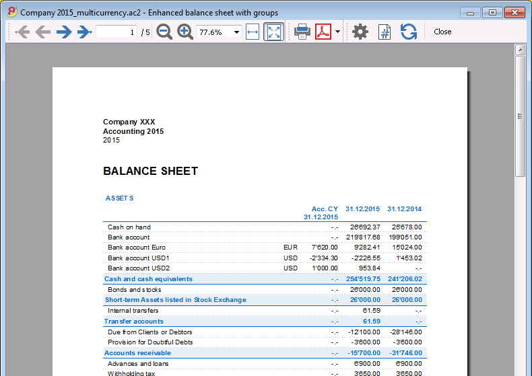
Task: Zoom out with the minus magnifier
Action: pyautogui.click(x=164, y=32)
